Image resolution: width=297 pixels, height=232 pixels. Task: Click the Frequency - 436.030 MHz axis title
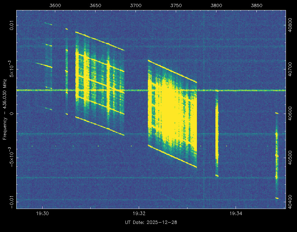click(5, 109)
